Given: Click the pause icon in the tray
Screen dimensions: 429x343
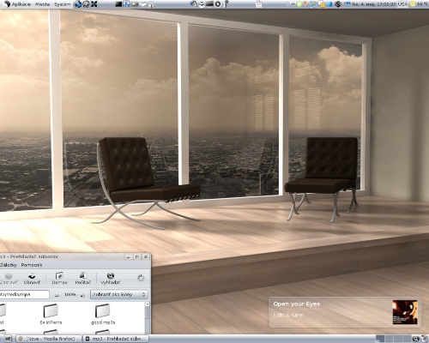Looking at the screenshot, I should click(x=293, y=4).
